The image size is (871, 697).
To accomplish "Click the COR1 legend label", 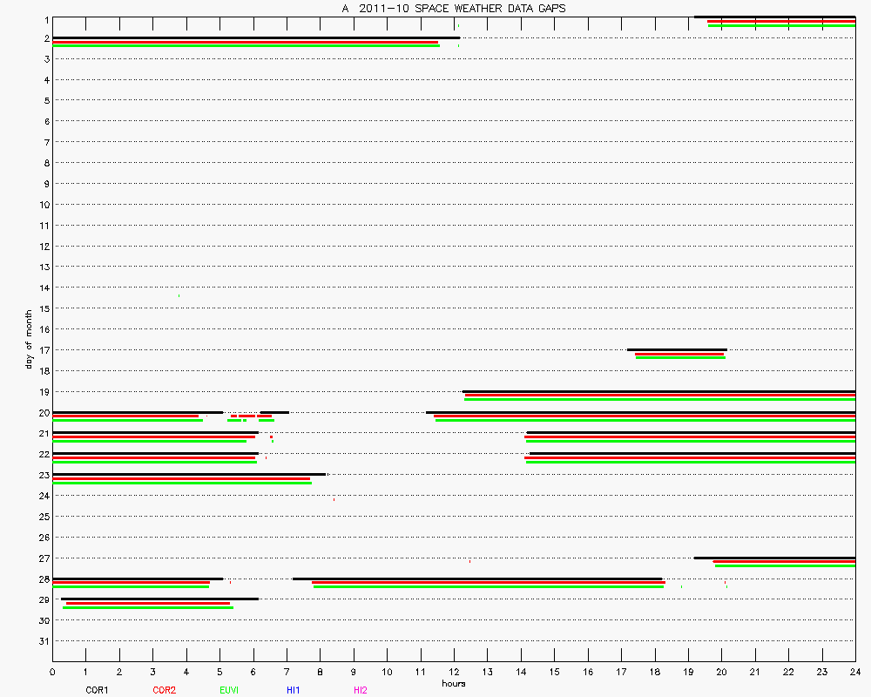I will pyautogui.click(x=97, y=690).
